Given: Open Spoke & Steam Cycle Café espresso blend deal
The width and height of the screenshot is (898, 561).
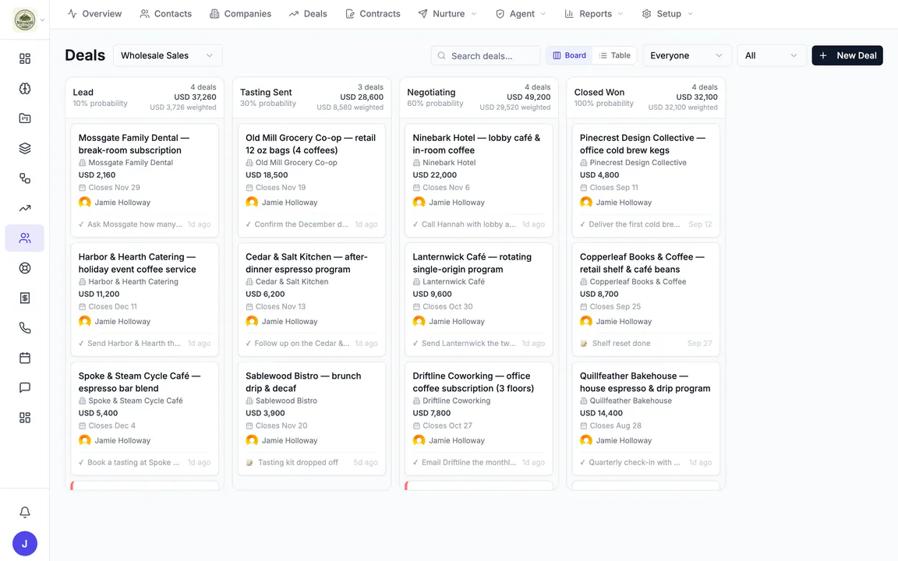Looking at the screenshot, I should (144, 418).
